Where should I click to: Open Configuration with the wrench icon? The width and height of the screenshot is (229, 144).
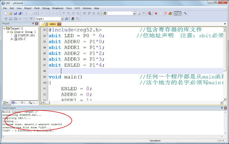point(185,13)
